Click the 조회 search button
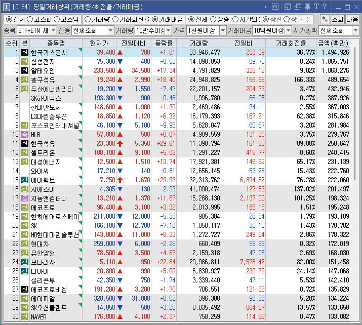Screen dimensions: 362x325 click(338, 19)
